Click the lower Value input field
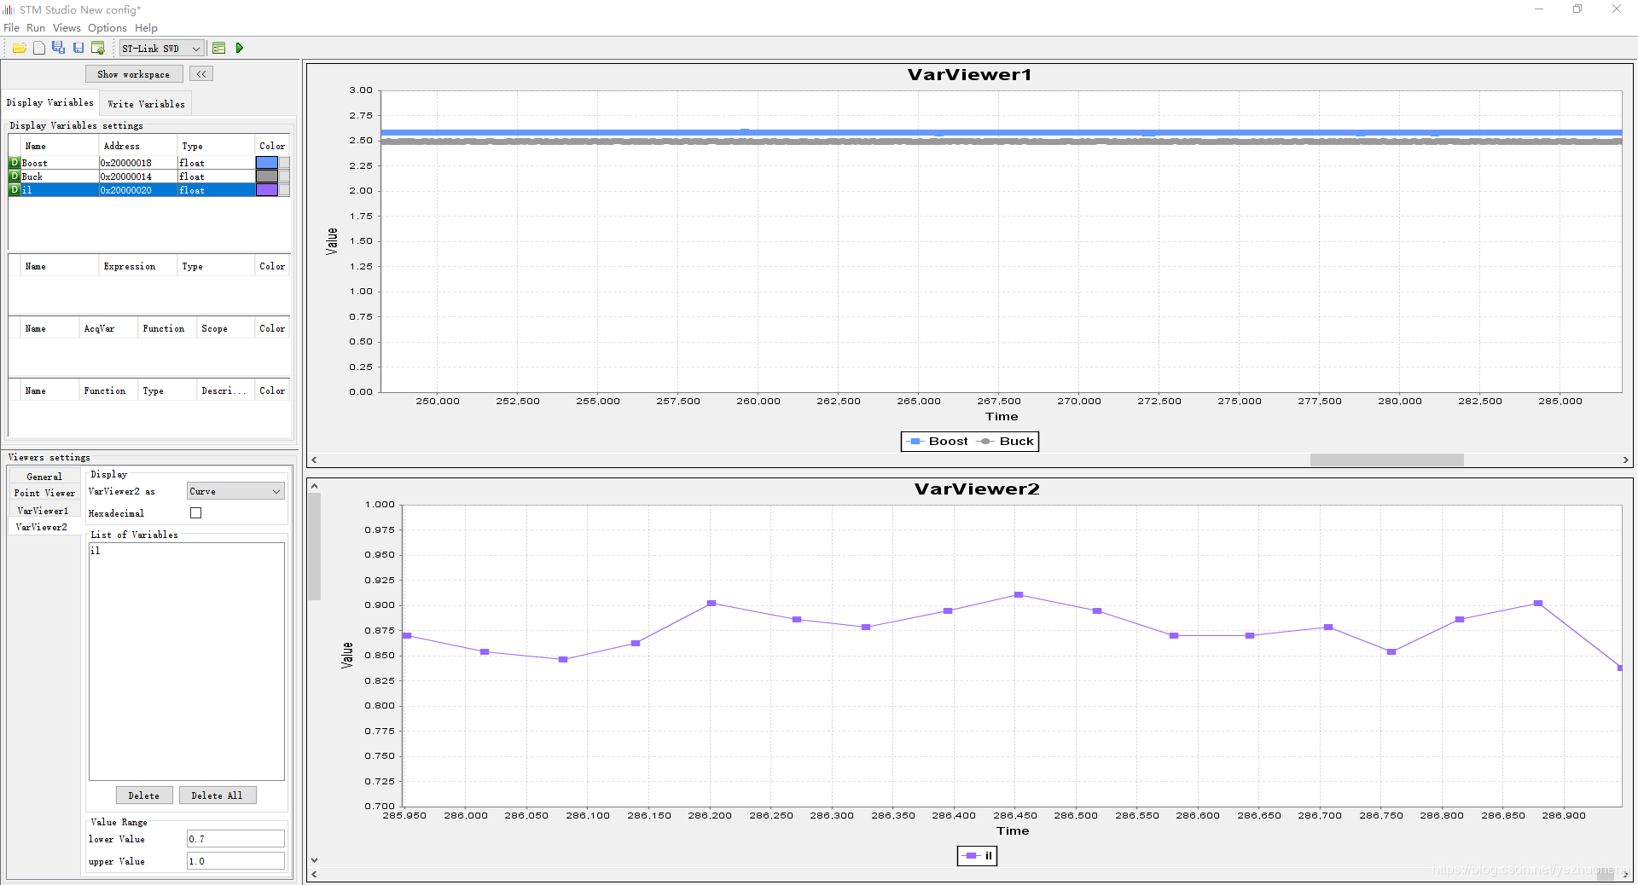The image size is (1638, 885). coord(235,839)
